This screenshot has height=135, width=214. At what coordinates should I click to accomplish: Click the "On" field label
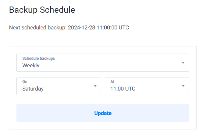click(25, 82)
